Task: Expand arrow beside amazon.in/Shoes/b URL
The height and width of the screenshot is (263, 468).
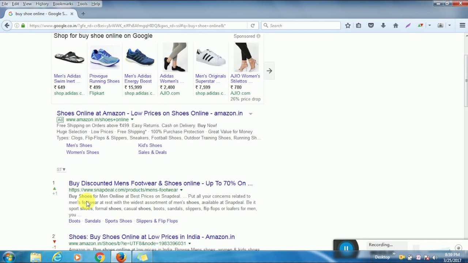Action: click(189, 244)
